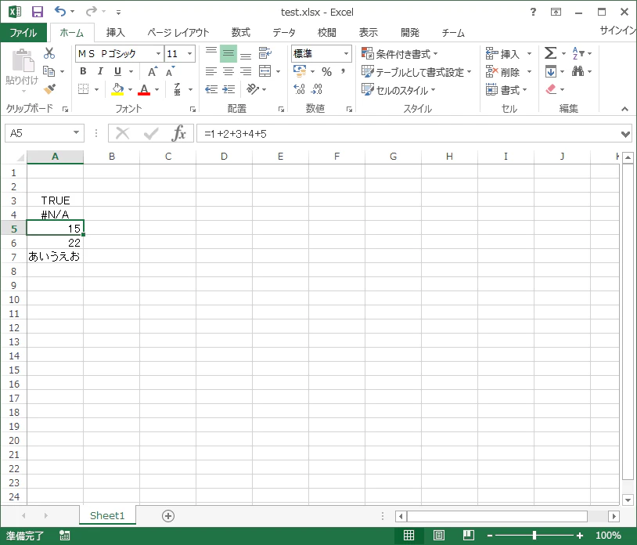
Task: Open the font name dropdown
Action: pos(158,54)
